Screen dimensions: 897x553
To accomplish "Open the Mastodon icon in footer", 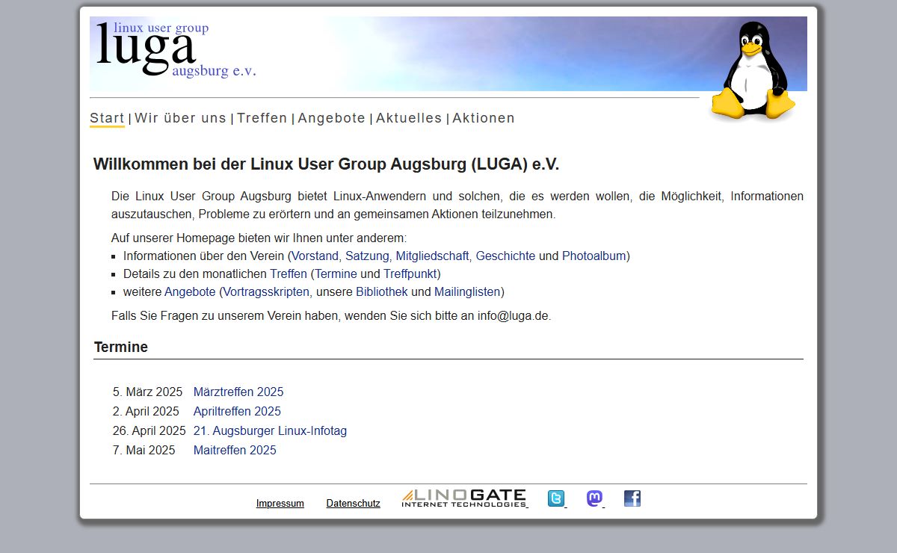I will (x=594, y=498).
